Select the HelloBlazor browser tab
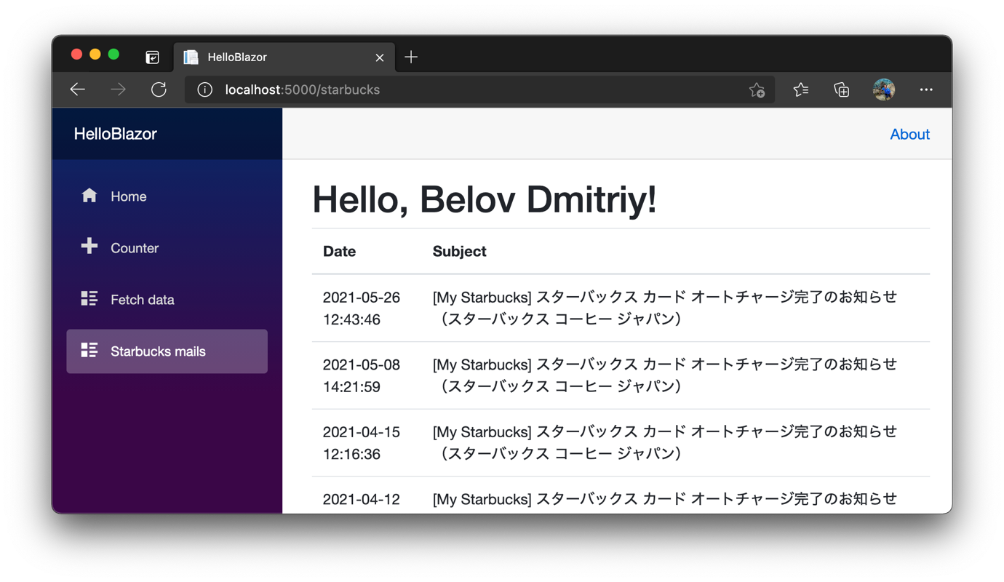Viewport: 1004px width, 582px height. coord(284,57)
